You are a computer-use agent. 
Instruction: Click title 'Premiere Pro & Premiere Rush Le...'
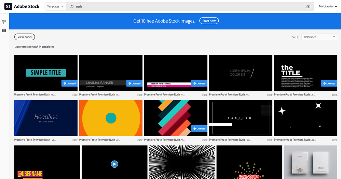click(x=295, y=94)
